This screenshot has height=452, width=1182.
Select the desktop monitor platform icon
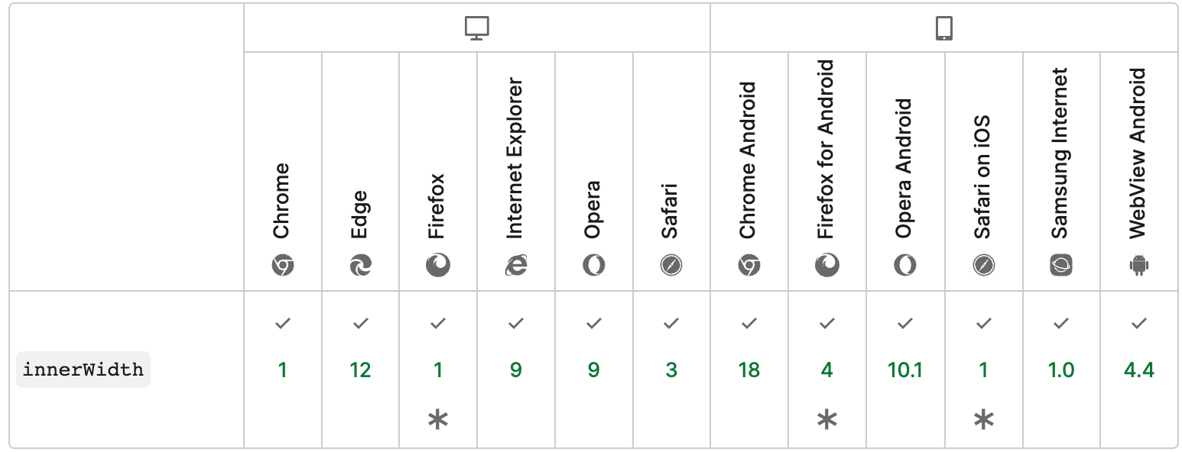[x=477, y=28]
